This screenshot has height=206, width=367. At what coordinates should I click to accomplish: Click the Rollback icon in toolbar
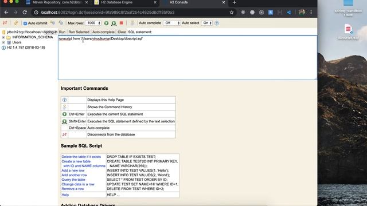pos(52,23)
